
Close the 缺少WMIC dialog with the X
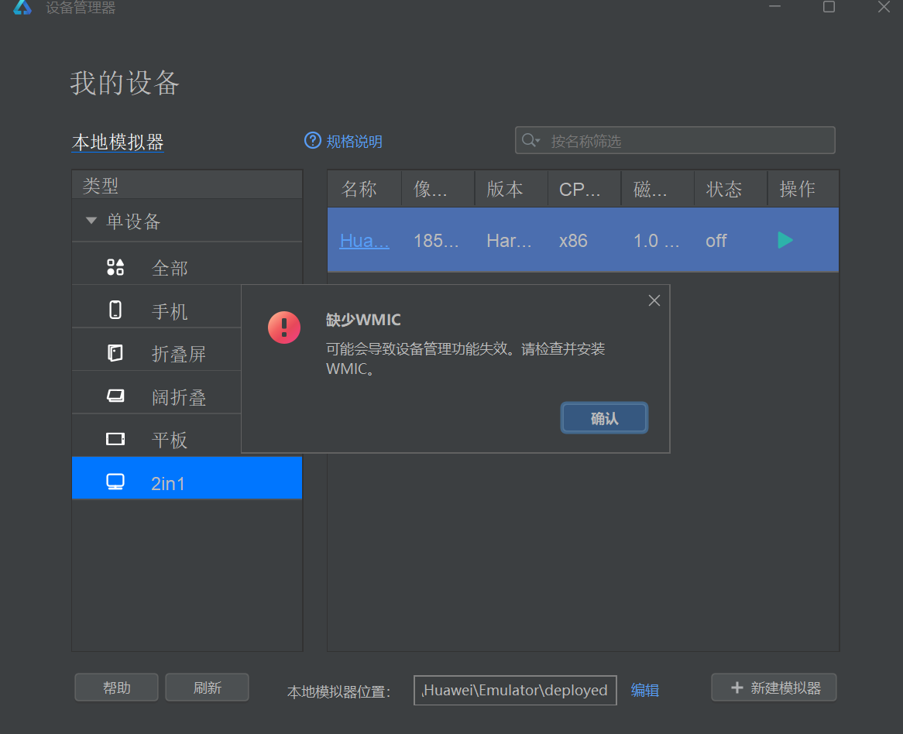pyautogui.click(x=654, y=300)
